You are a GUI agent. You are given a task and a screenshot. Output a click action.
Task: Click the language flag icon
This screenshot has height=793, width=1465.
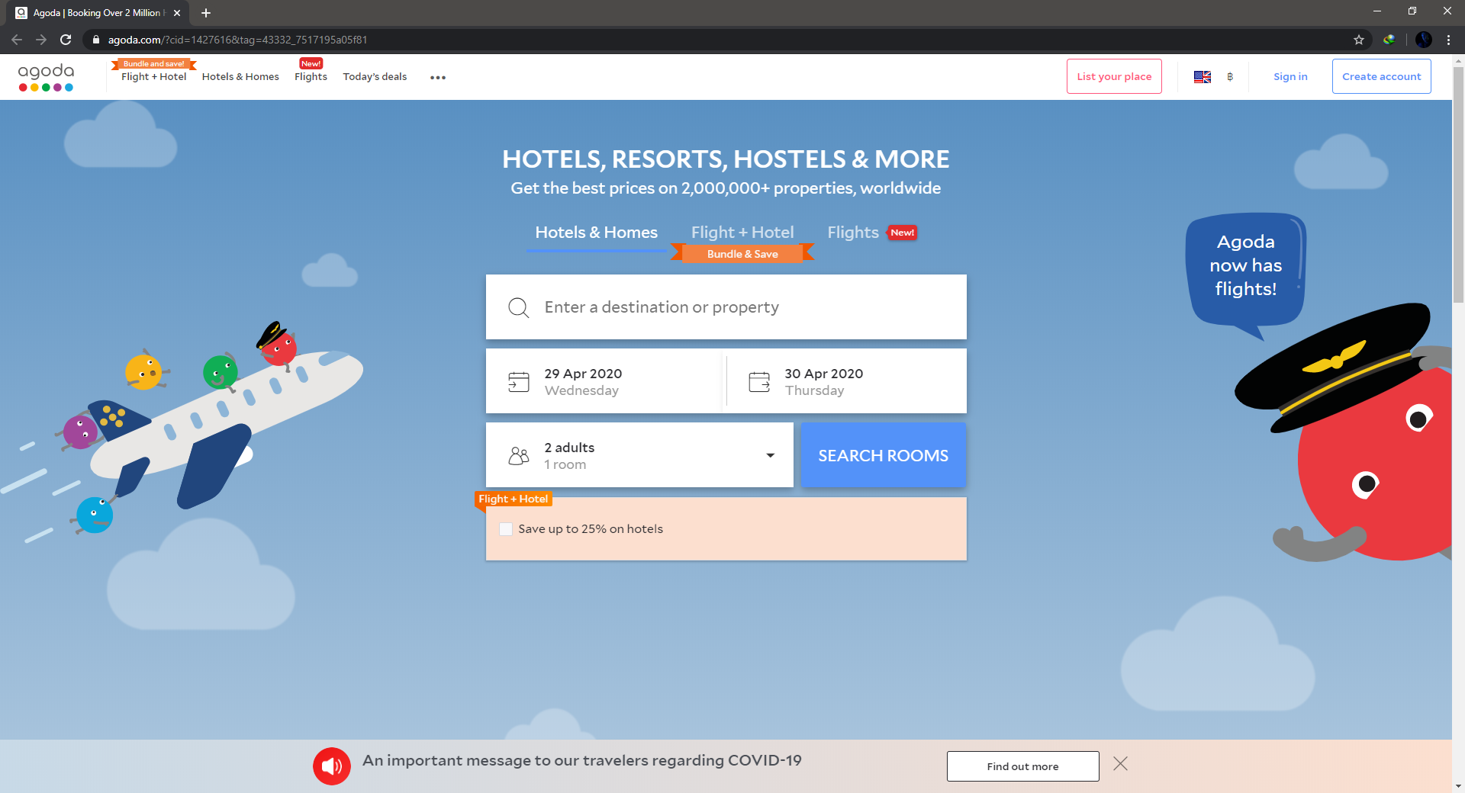[1203, 77]
